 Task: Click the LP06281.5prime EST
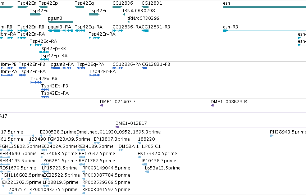(x=45, y=164)
